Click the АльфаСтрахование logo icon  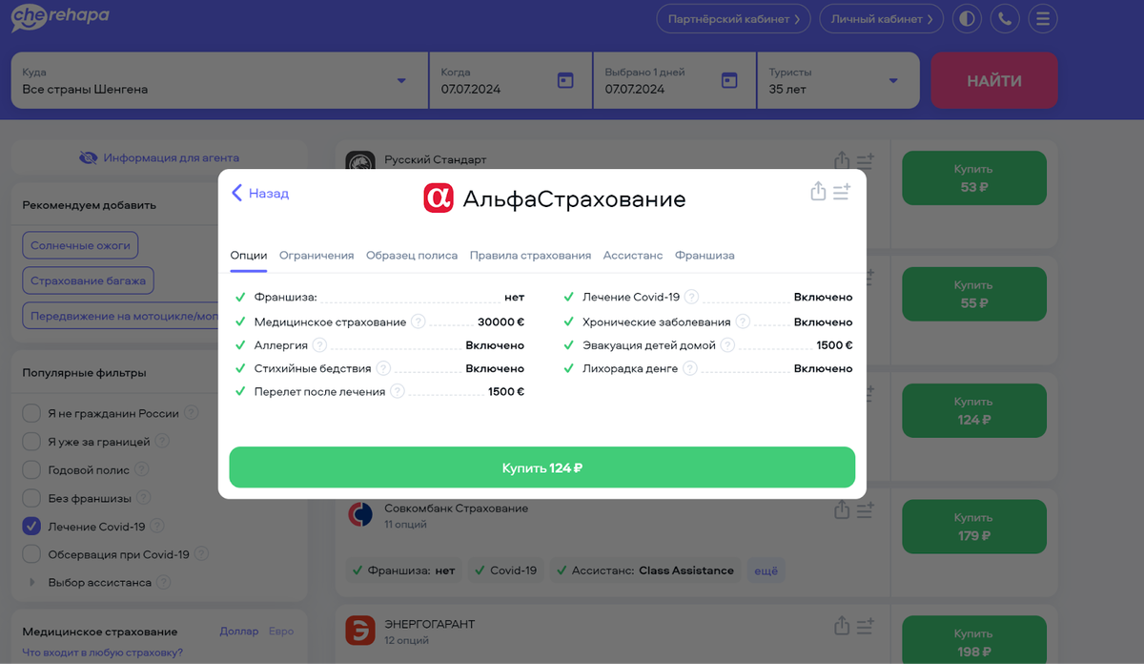click(x=439, y=197)
